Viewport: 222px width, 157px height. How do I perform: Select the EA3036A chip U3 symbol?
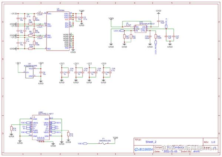coord(58,31)
